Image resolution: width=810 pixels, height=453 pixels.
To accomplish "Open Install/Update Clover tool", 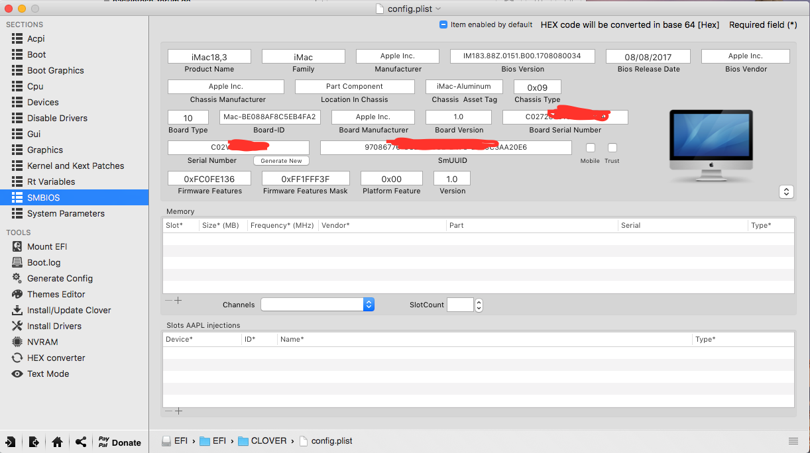I will [x=69, y=310].
